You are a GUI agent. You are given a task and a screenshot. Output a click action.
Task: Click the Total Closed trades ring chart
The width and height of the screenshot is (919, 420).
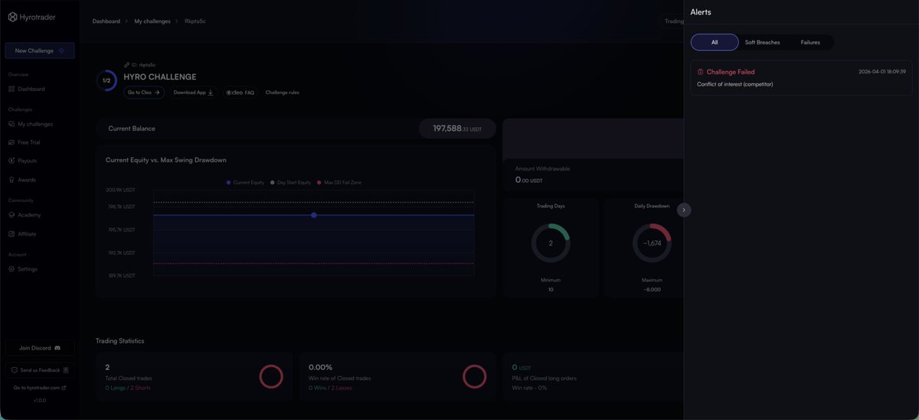tap(271, 376)
